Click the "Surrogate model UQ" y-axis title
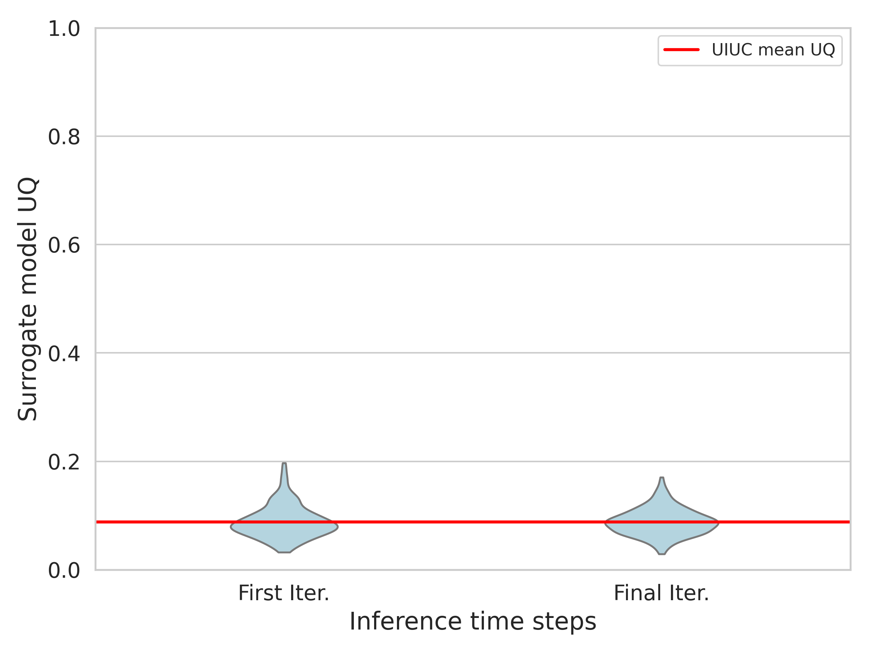 (28, 299)
